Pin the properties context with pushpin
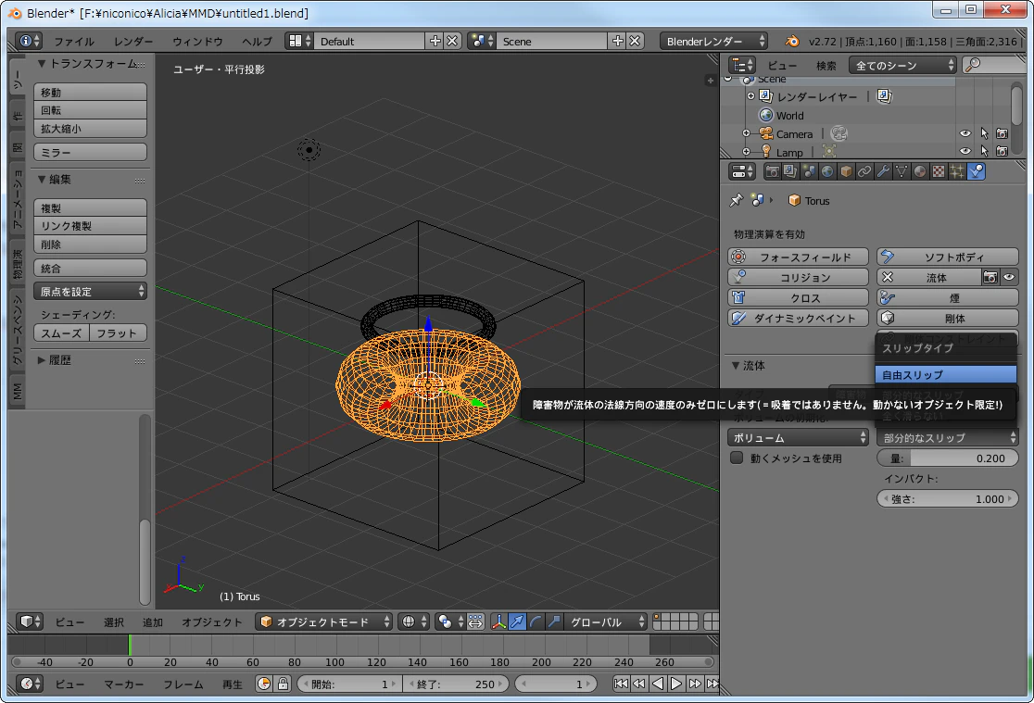 click(x=736, y=200)
